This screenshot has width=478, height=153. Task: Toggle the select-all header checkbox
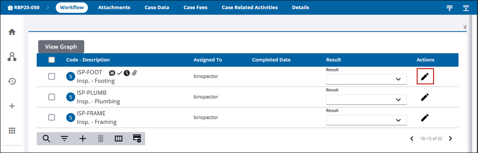[52, 60]
